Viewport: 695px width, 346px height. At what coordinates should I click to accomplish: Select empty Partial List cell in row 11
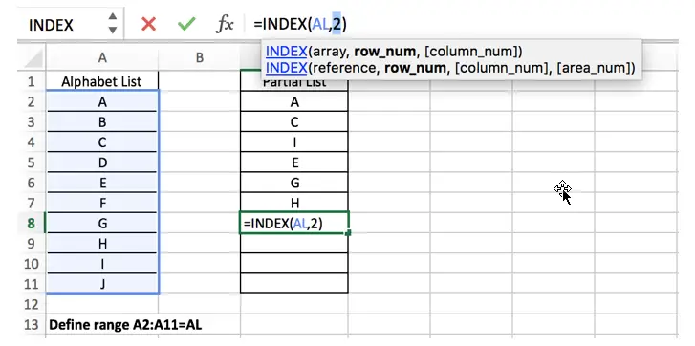(294, 284)
